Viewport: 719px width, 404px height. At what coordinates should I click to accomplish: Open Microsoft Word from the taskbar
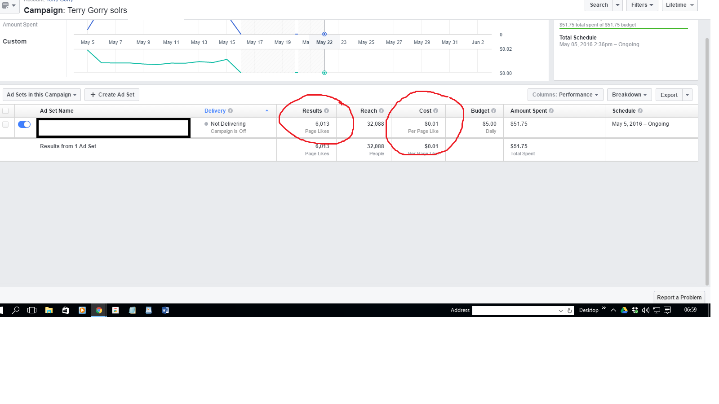[165, 310]
